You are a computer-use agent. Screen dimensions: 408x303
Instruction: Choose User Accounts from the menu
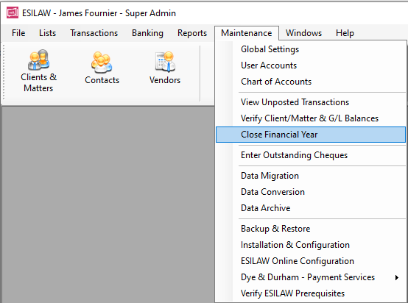311,65
